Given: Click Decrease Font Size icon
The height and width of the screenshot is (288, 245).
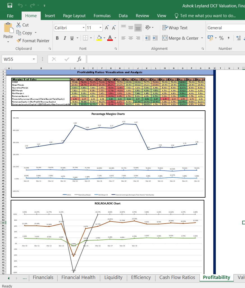Looking at the screenshot, I should [x=114, y=28].
